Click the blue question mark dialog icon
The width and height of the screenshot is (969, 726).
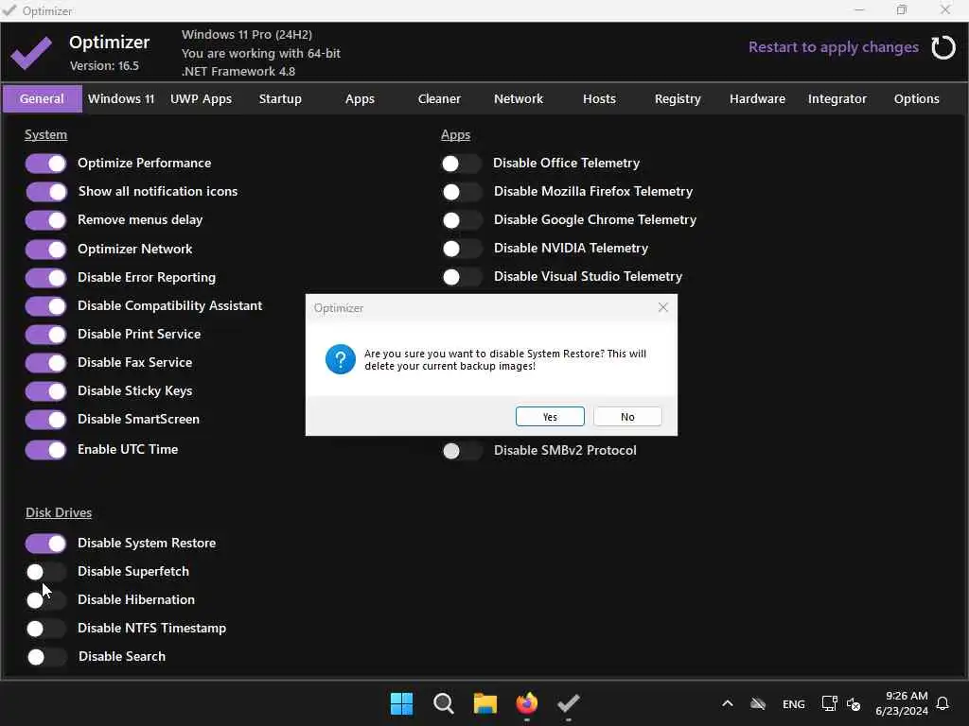(x=341, y=359)
